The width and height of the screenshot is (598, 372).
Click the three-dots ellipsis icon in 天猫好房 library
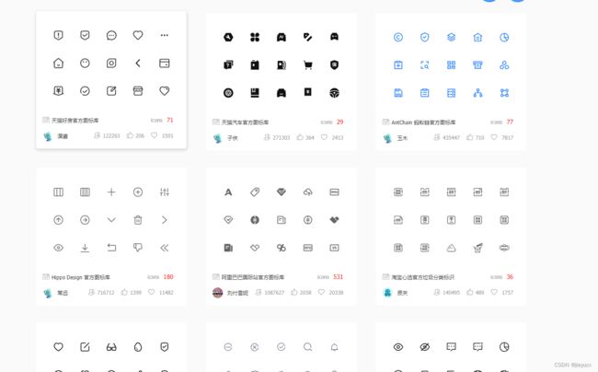pyautogui.click(x=165, y=35)
